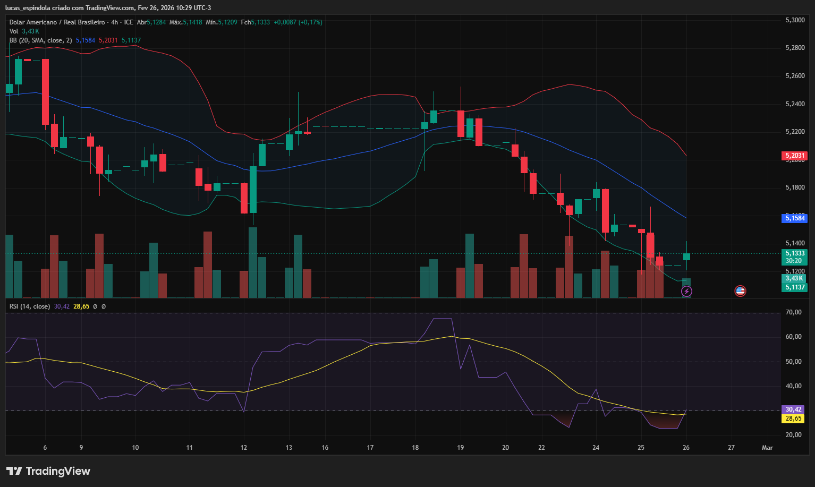Click the 5,3000 level on price scale
The height and width of the screenshot is (487, 815).
(x=795, y=20)
